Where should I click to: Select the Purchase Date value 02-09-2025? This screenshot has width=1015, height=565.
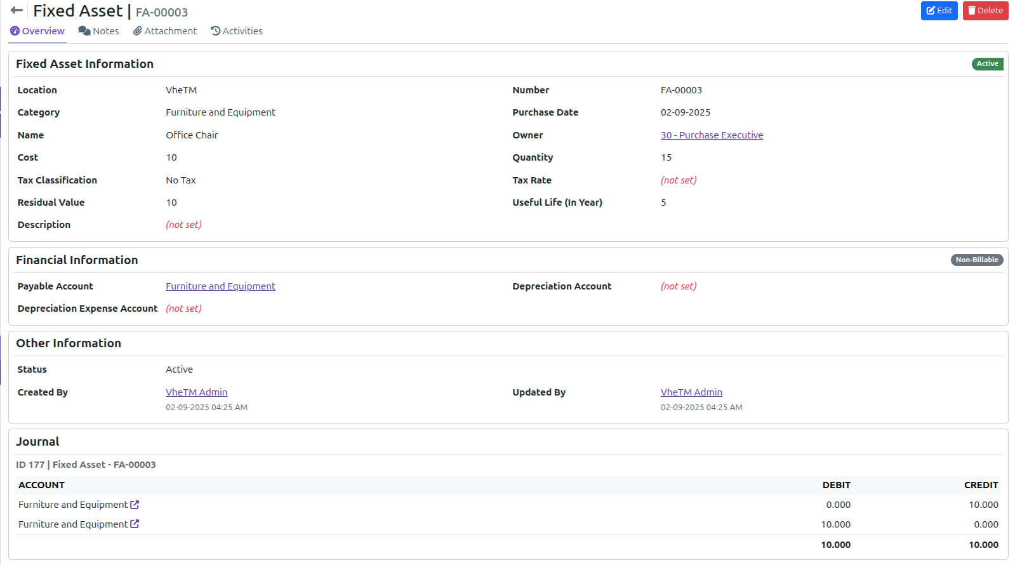[x=686, y=112]
